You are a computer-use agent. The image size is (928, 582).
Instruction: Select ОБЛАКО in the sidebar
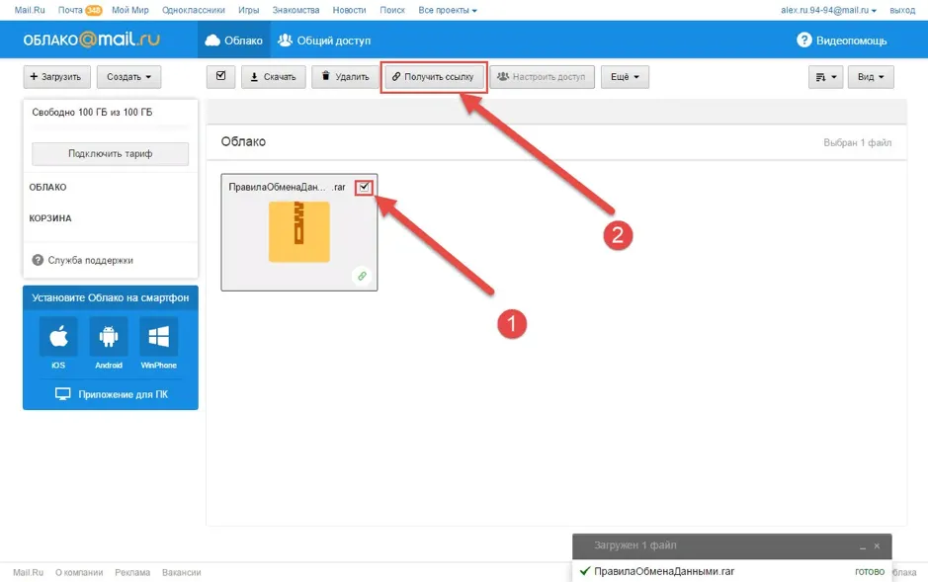[48, 187]
